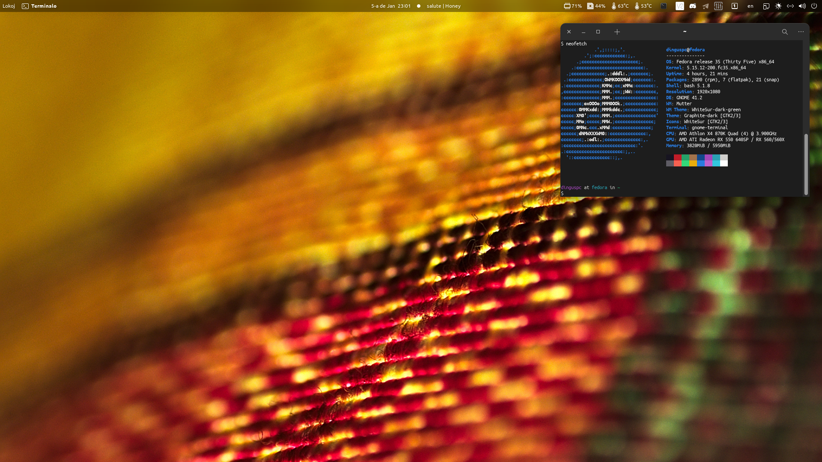Click the terminal vertical scrollbar

click(x=806, y=164)
